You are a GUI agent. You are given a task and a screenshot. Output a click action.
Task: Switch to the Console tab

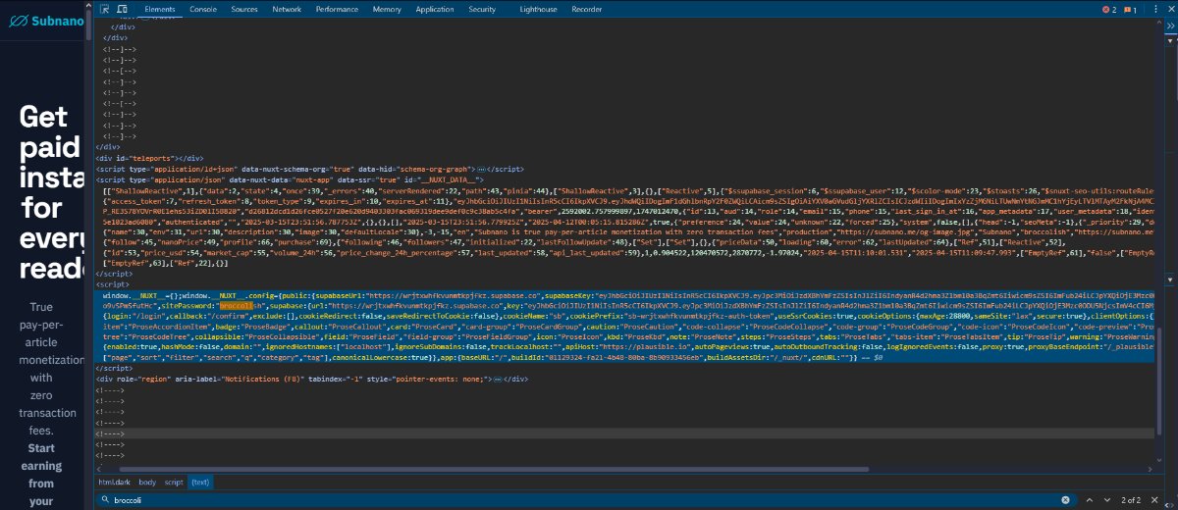203,9
